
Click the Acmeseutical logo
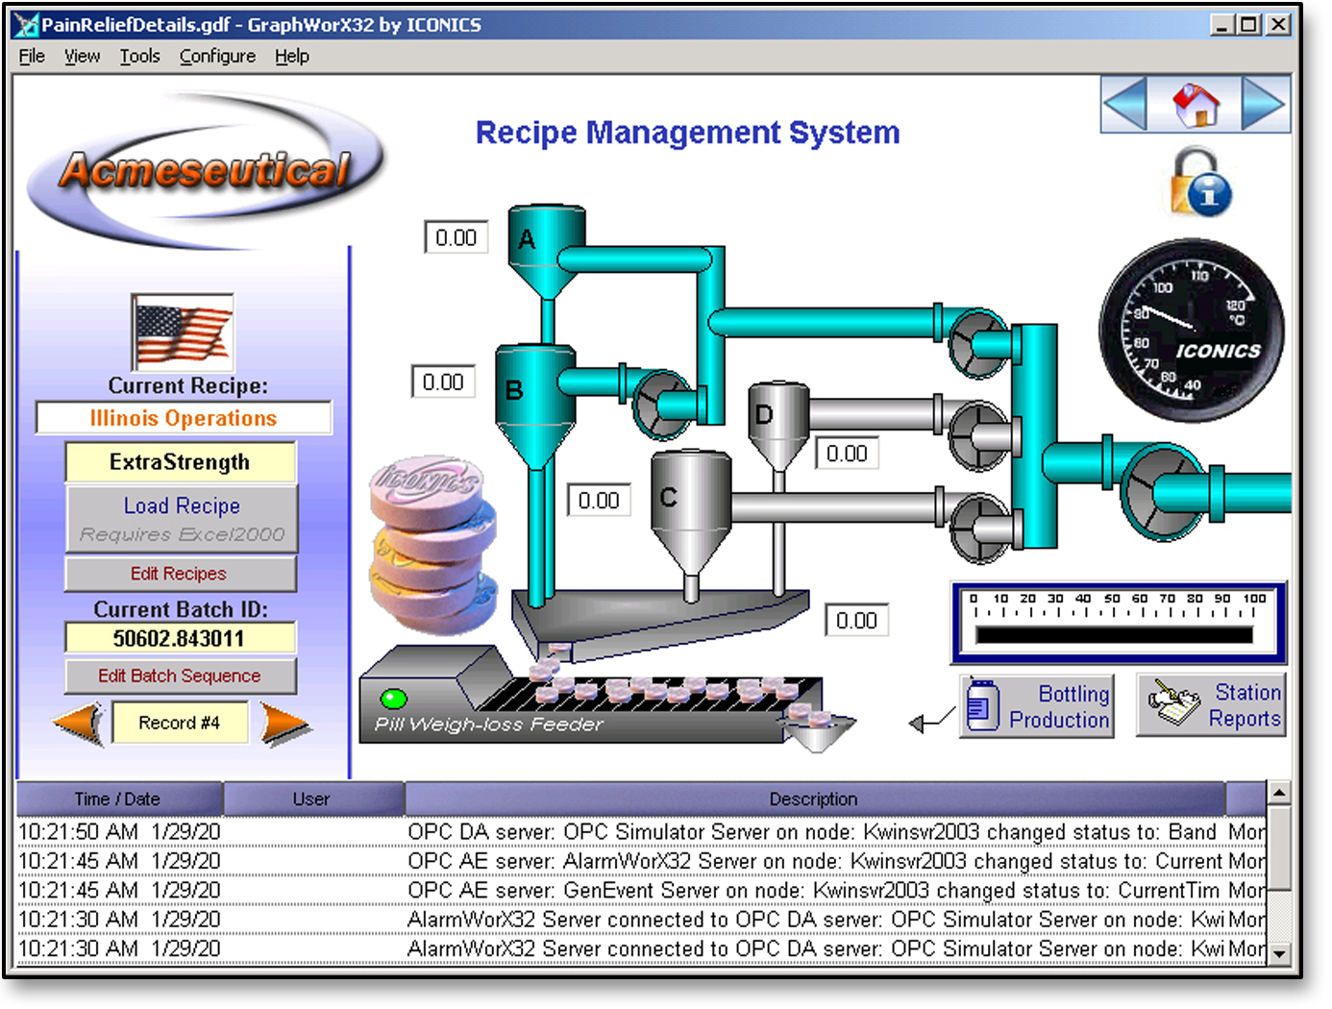205,171
